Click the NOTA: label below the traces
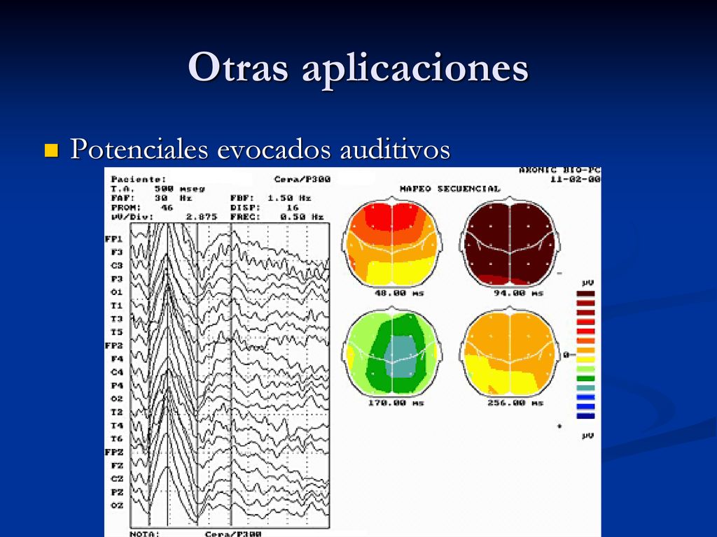Viewport: 717px width, 537px height. pos(145,534)
